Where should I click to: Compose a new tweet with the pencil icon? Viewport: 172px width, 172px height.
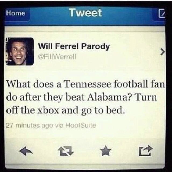[162, 13]
